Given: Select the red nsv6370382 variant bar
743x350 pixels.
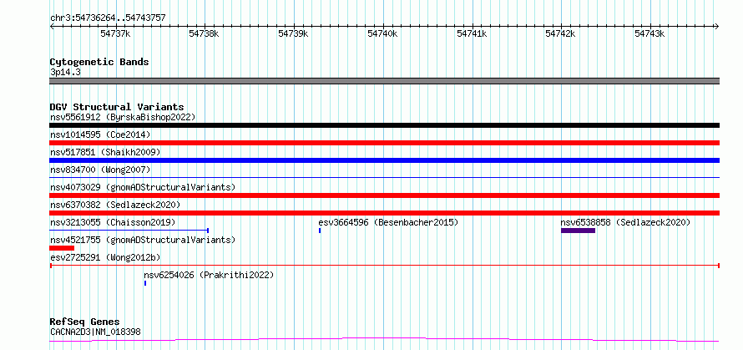Looking at the screenshot, I should 384,213.
